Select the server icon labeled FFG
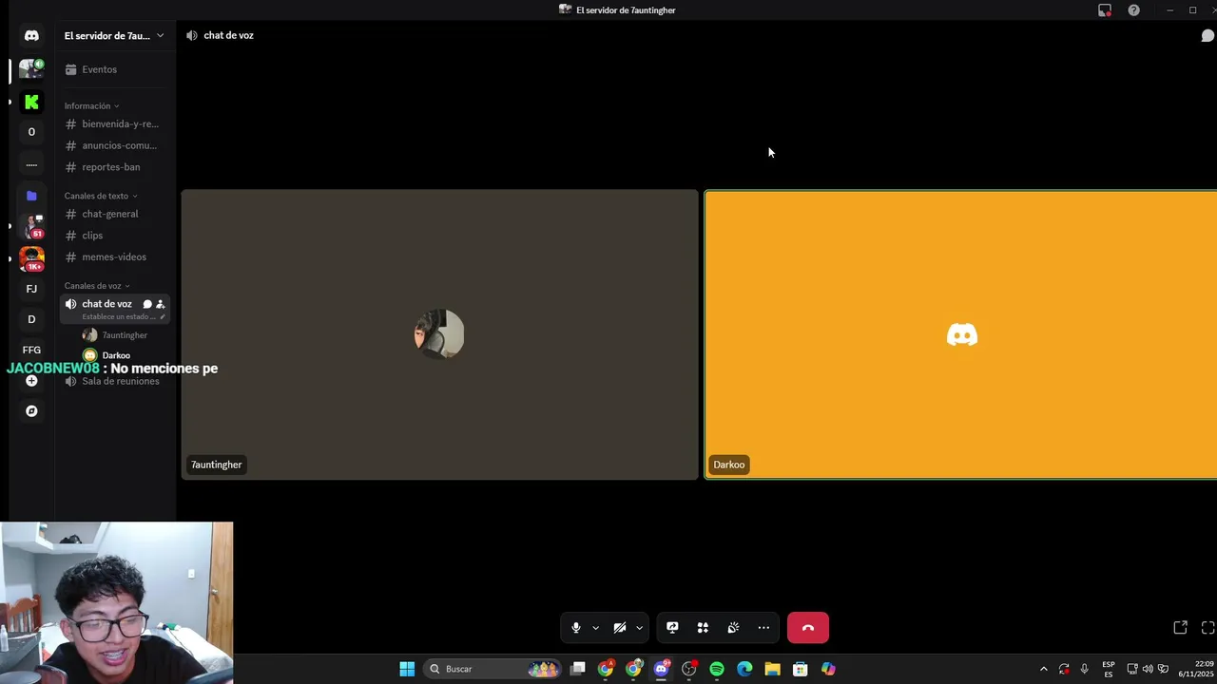This screenshot has height=684, width=1217. pyautogui.click(x=31, y=350)
